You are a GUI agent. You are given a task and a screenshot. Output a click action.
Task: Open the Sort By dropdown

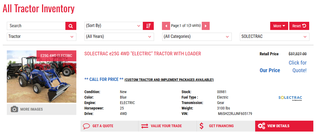113,26
